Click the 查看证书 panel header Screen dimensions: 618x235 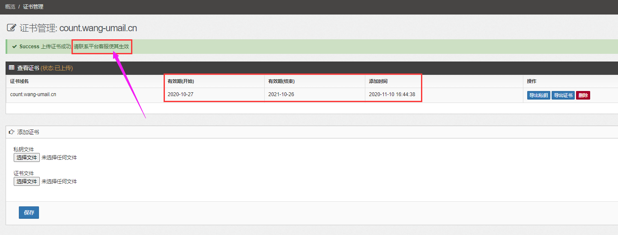pos(28,68)
